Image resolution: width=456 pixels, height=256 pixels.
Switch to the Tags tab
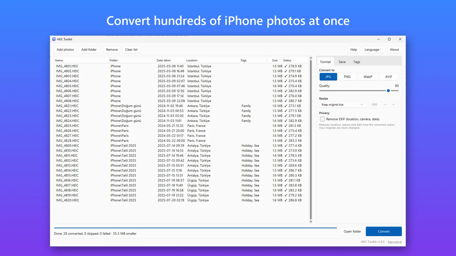(x=357, y=62)
